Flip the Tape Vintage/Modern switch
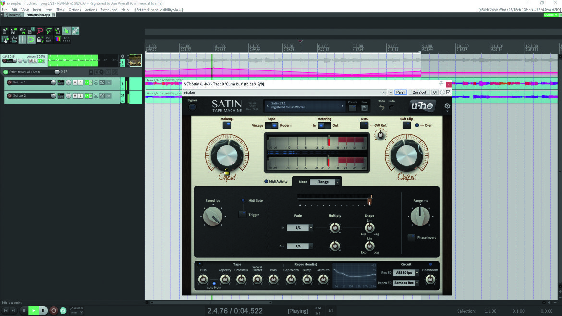This screenshot has height=316, width=562. click(271, 125)
